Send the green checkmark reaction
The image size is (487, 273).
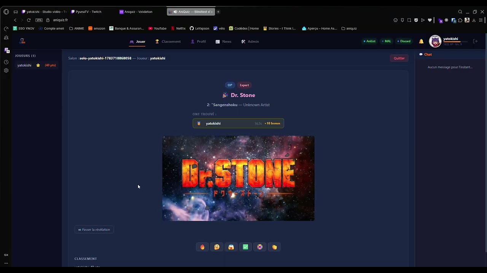pyautogui.click(x=245, y=247)
